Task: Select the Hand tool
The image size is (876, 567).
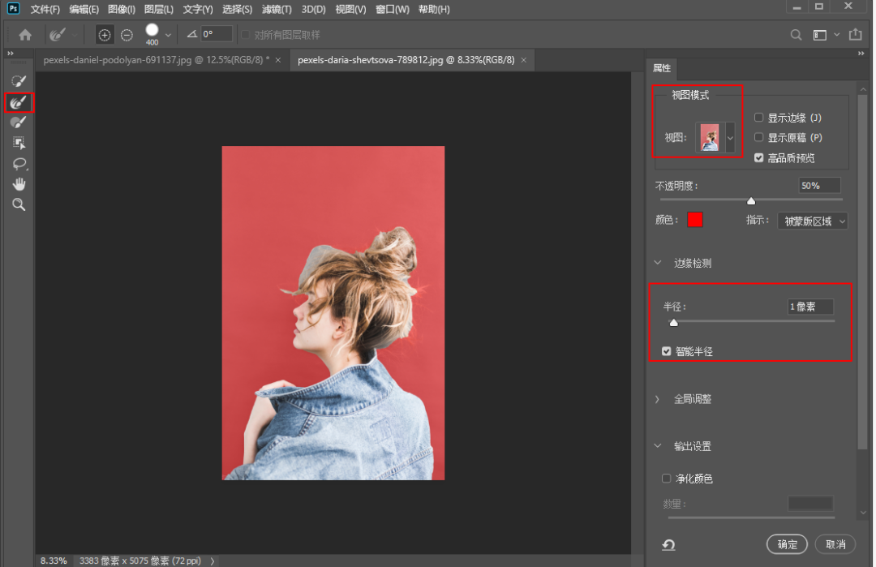Action: click(18, 183)
